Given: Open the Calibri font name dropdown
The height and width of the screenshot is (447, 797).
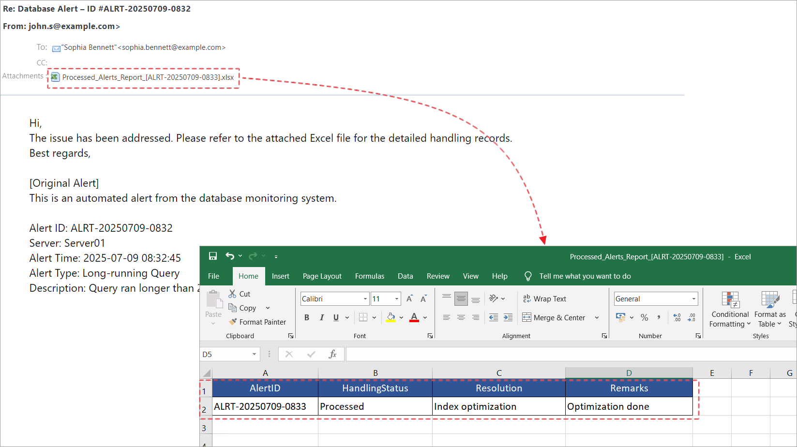Looking at the screenshot, I should coord(365,298).
